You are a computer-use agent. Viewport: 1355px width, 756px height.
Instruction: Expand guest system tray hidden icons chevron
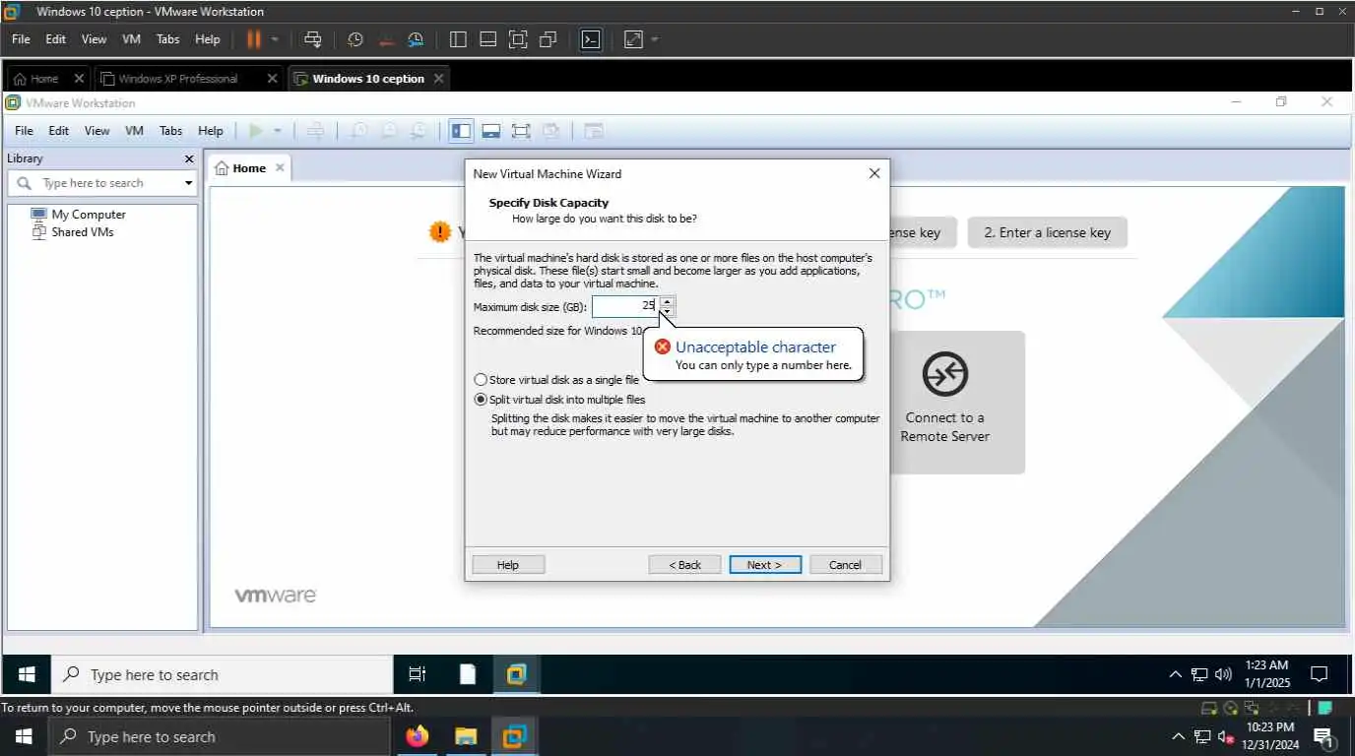[x=1175, y=674]
